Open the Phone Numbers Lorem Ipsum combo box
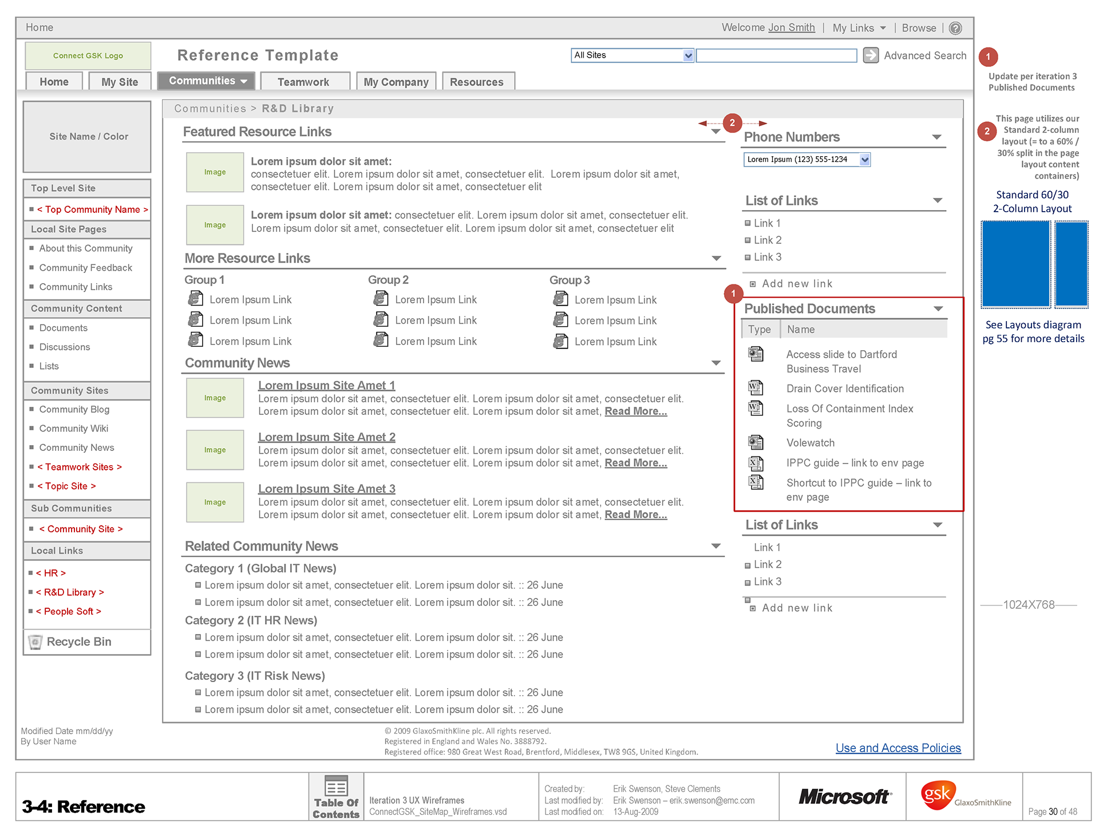Screen dimensions: 1099x828 864,160
